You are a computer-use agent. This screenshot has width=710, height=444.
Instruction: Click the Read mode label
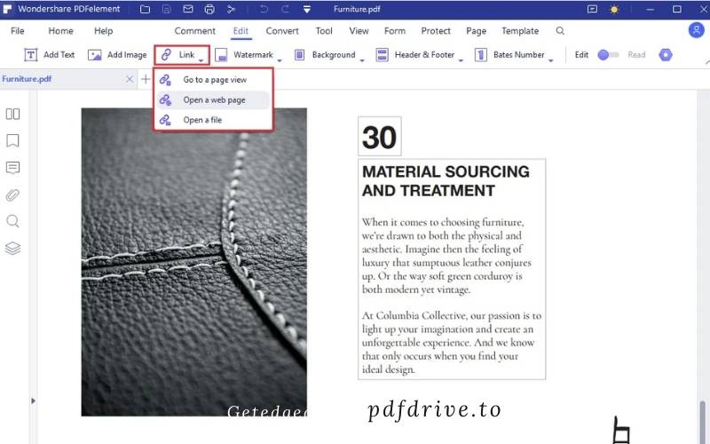click(x=636, y=55)
